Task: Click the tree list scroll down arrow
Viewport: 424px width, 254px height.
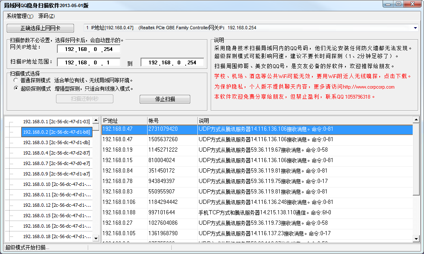Action: point(96,238)
